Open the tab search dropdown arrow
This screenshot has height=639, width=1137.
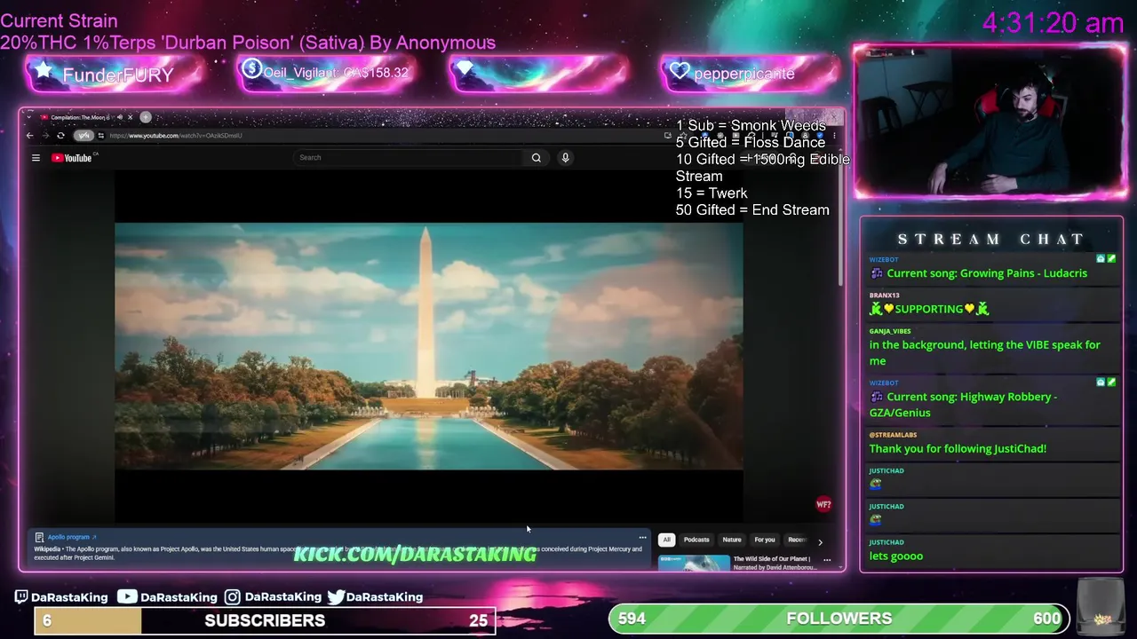tap(28, 117)
